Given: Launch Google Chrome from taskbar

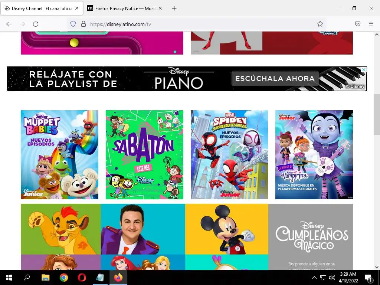Looking at the screenshot, I should [64, 278].
